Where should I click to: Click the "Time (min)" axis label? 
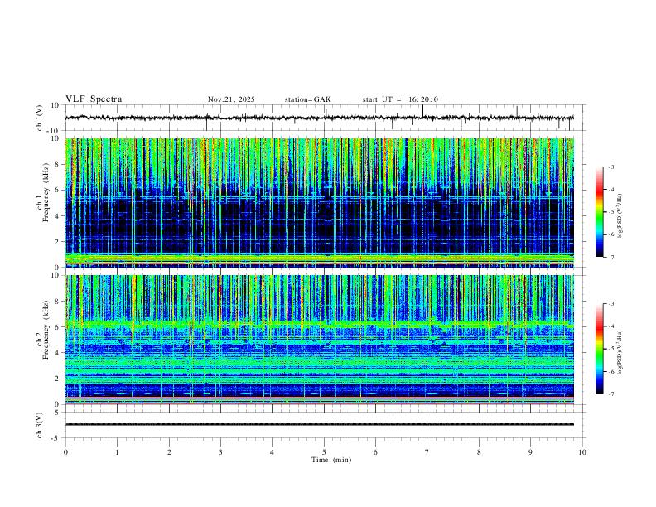(331, 460)
